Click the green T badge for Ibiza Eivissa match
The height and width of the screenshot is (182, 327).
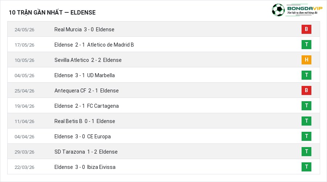click(x=306, y=167)
